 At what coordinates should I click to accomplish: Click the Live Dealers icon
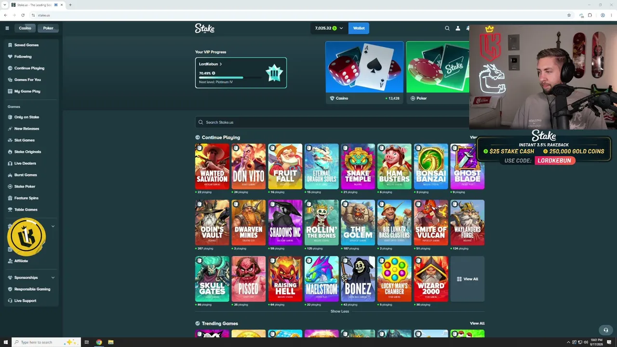pyautogui.click(x=10, y=163)
